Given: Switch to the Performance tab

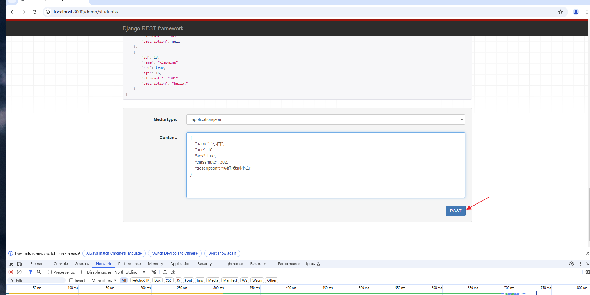Looking at the screenshot, I should click(x=130, y=264).
